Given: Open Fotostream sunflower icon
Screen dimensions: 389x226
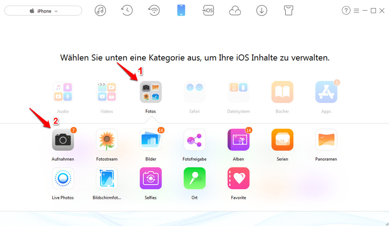Looking at the screenshot, I should coord(107,140).
